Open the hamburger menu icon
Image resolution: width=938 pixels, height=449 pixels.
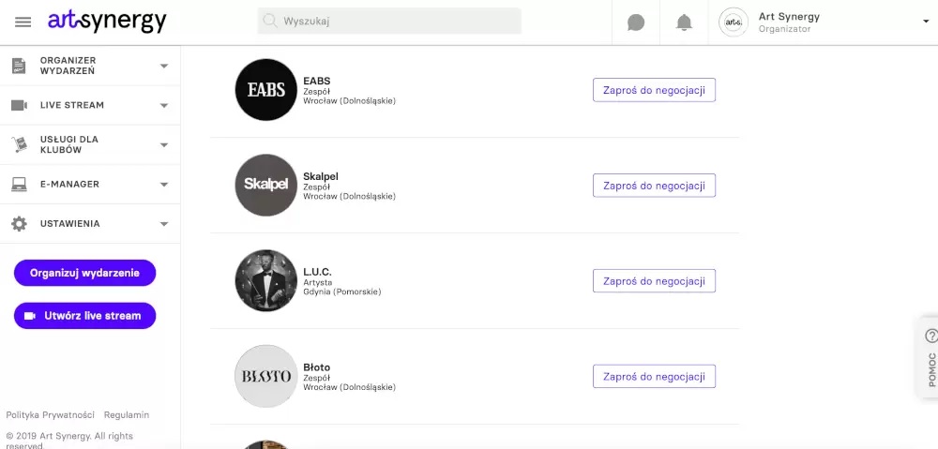[x=23, y=22]
